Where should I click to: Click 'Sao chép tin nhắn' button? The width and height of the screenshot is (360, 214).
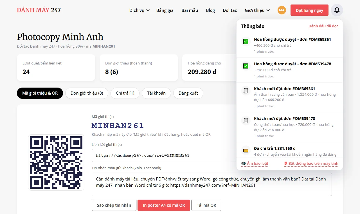tap(114, 205)
